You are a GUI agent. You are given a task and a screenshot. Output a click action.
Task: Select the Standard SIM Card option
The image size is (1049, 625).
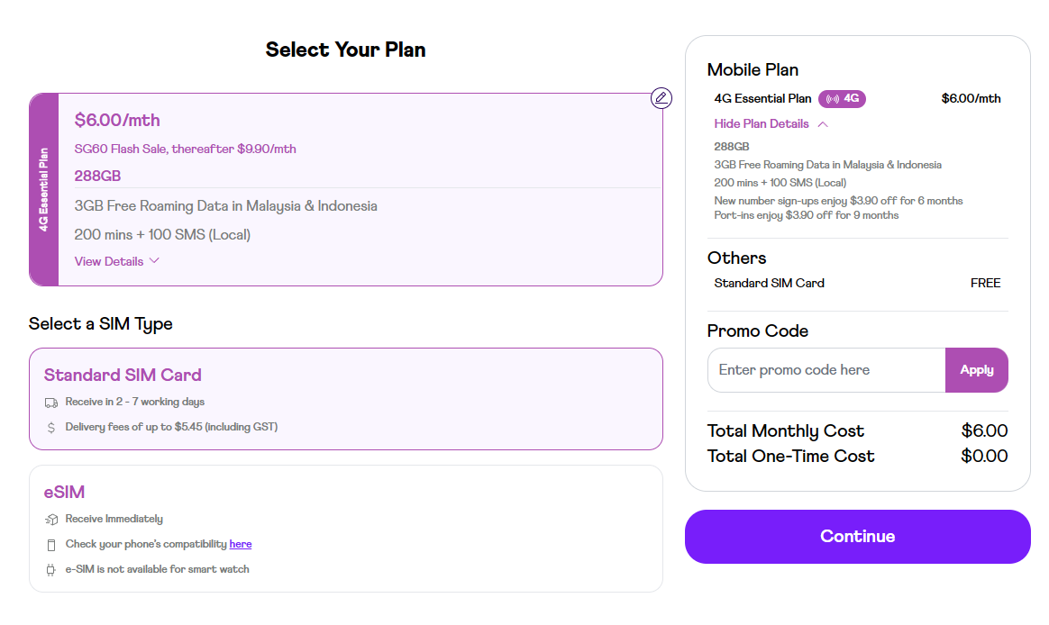pos(346,398)
